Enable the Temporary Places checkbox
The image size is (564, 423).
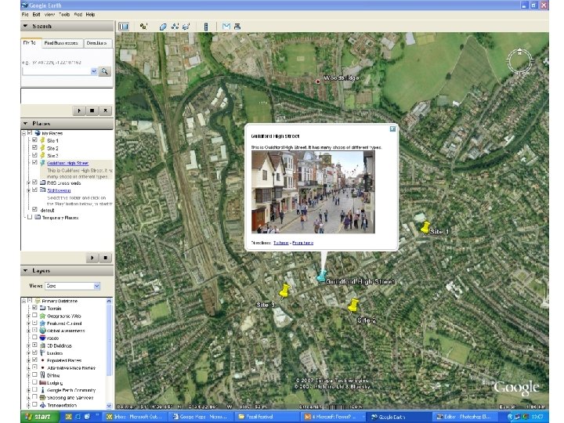pyautogui.click(x=28, y=218)
